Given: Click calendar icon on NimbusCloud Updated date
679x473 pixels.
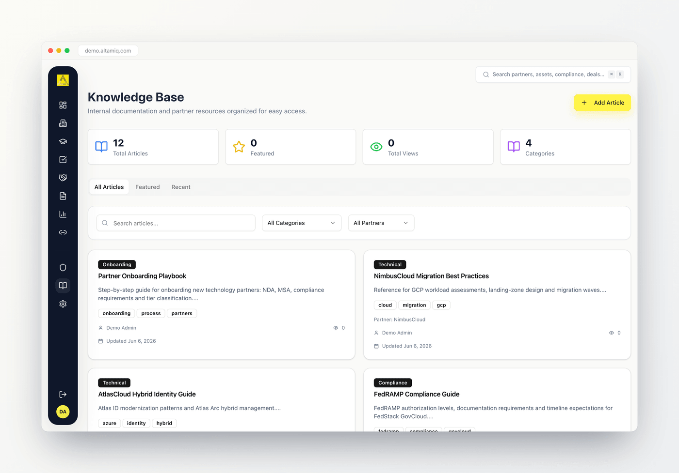Looking at the screenshot, I should point(376,346).
